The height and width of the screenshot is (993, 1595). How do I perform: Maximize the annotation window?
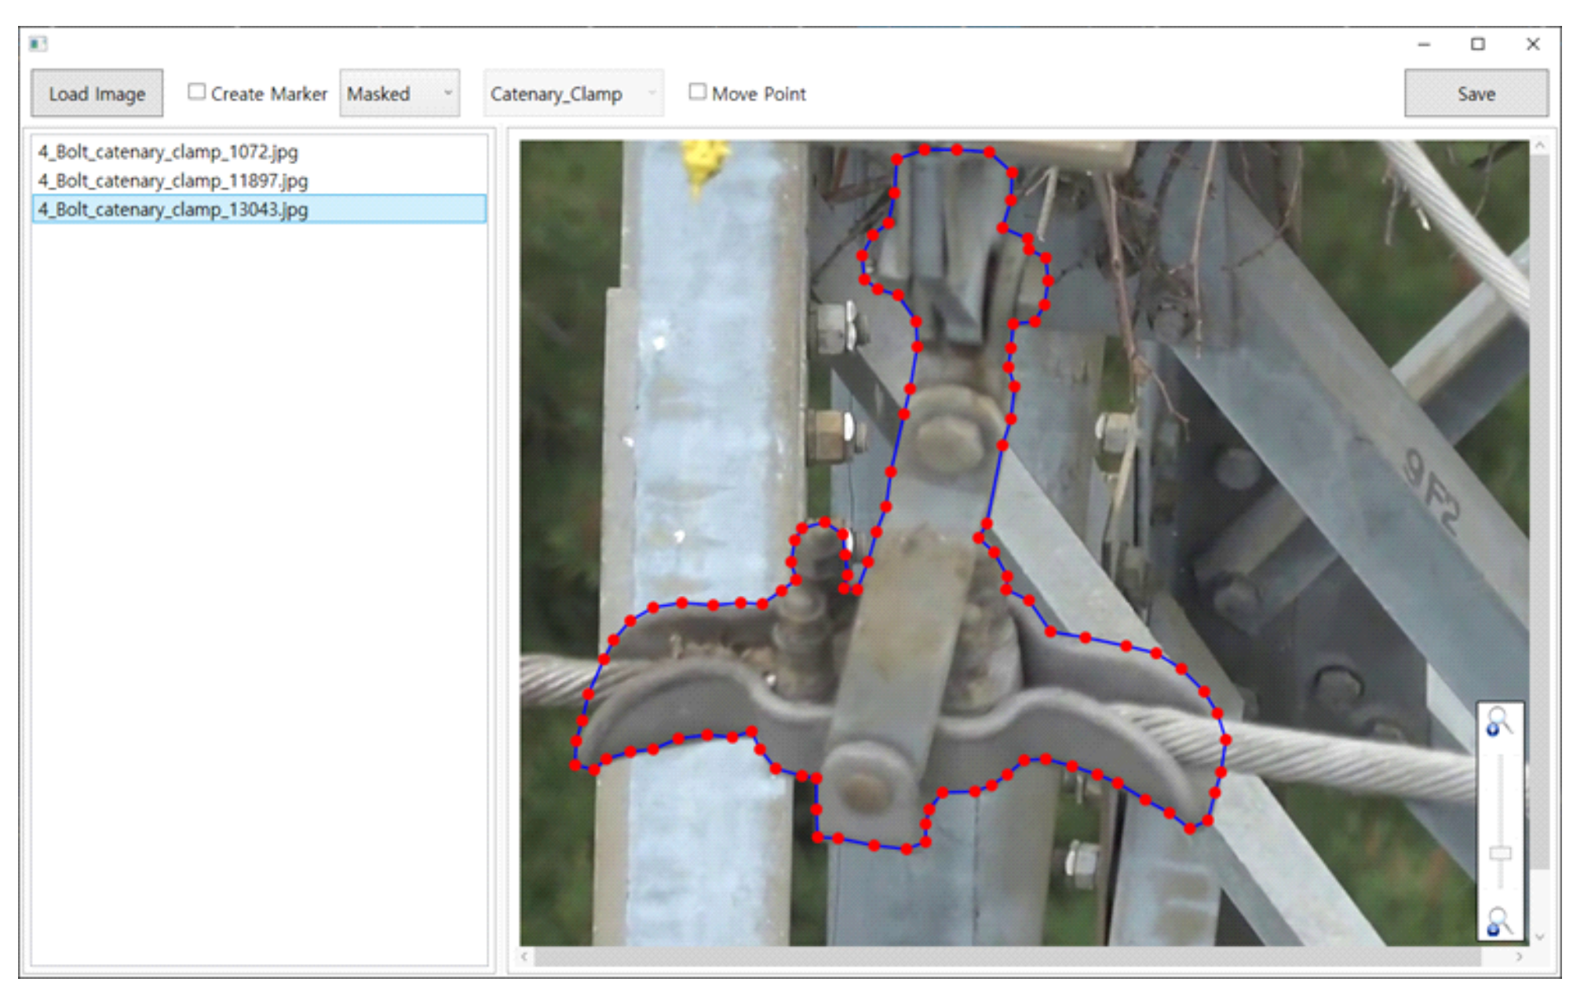[x=1477, y=44]
